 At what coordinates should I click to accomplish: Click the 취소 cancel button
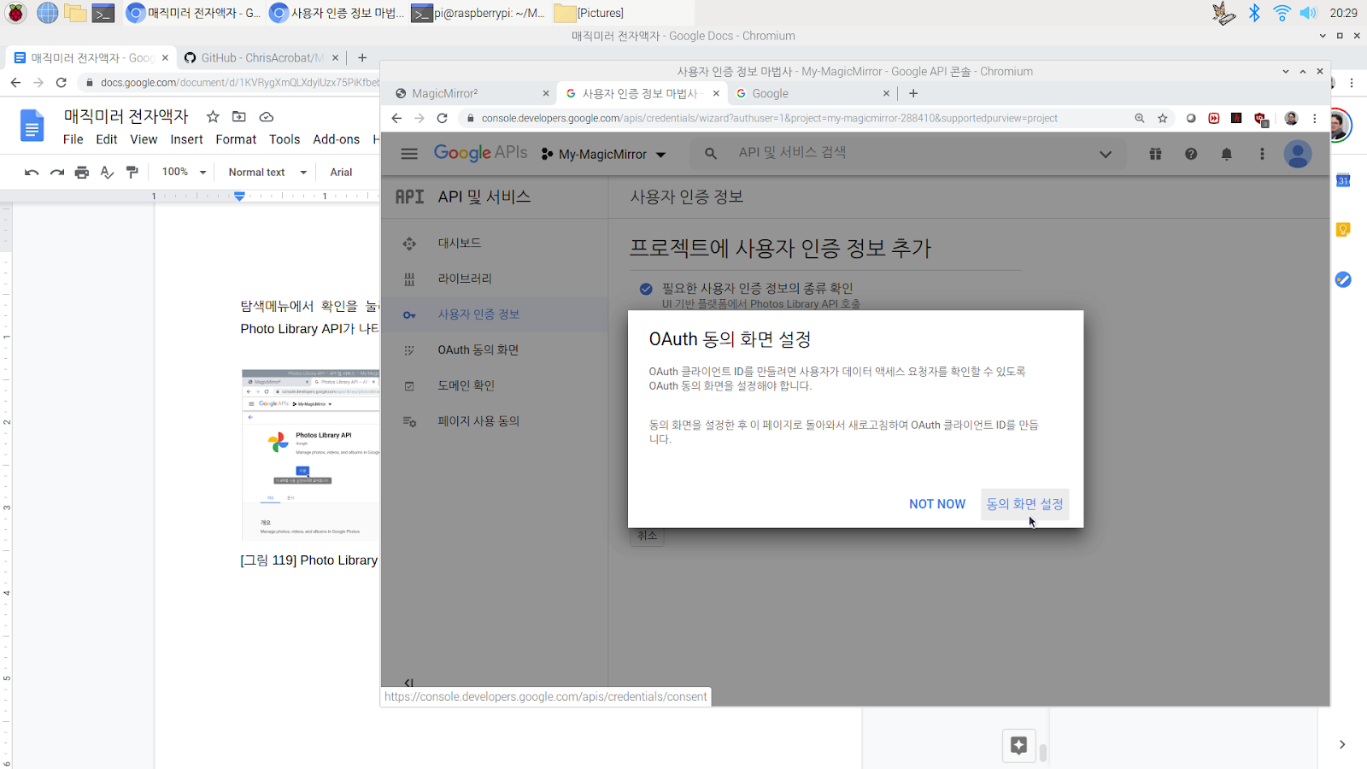pos(648,536)
